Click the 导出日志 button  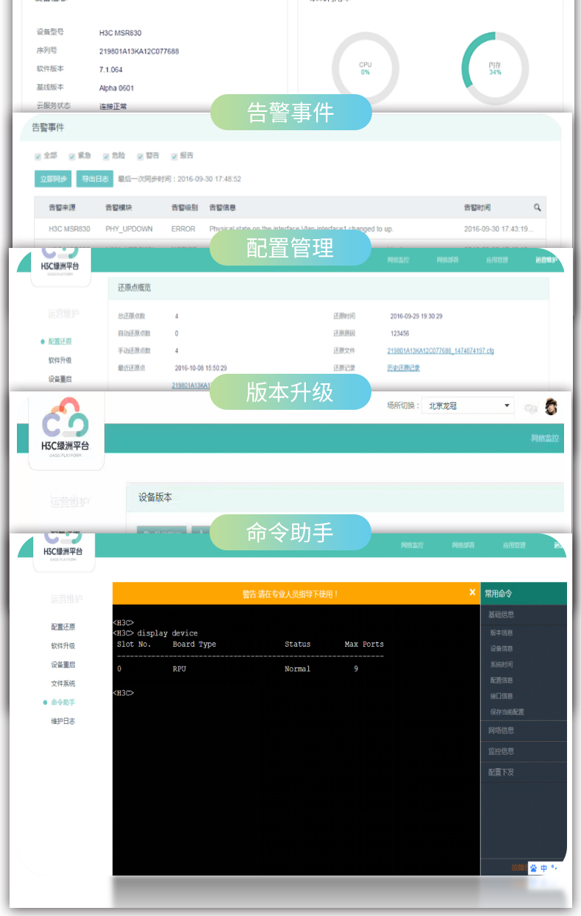coord(95,179)
